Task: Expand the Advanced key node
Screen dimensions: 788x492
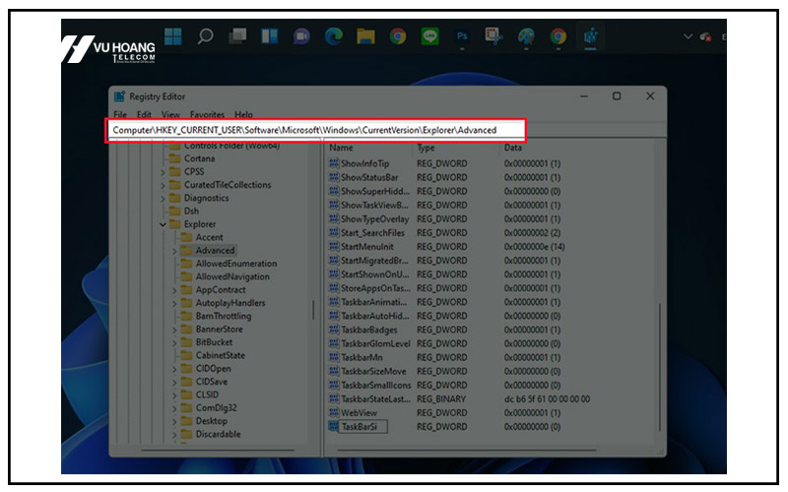Action: pyautogui.click(x=174, y=251)
